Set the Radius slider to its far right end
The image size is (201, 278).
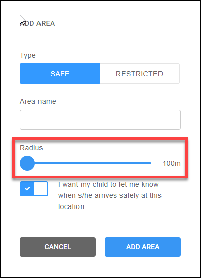150,163
